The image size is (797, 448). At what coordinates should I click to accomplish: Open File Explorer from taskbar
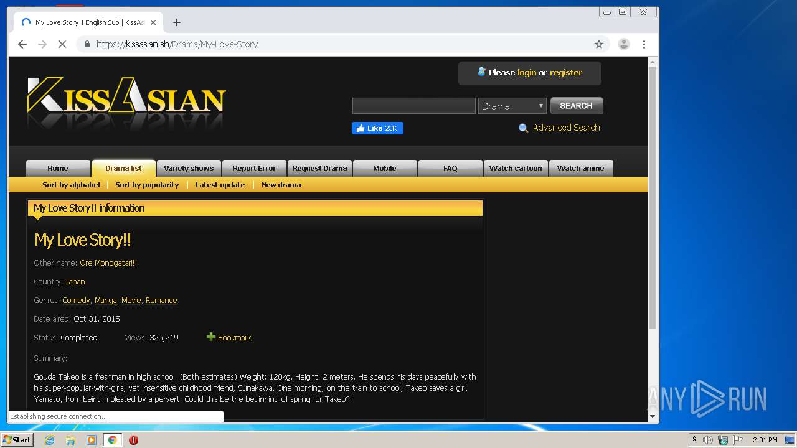[70, 440]
